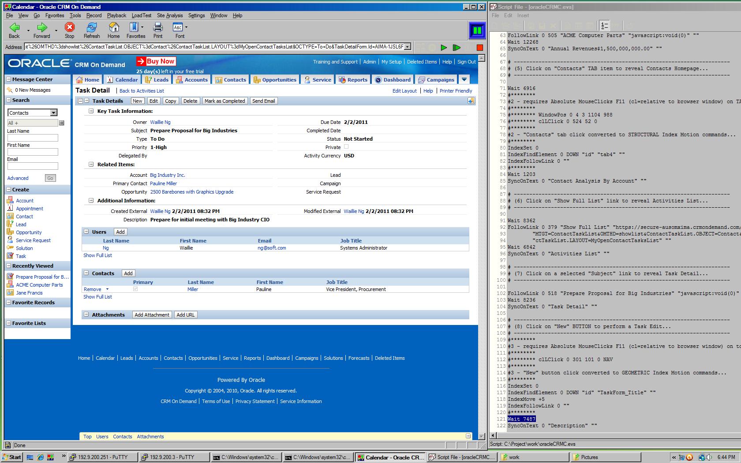
Task: Open the Playback menu
Action: [116, 15]
